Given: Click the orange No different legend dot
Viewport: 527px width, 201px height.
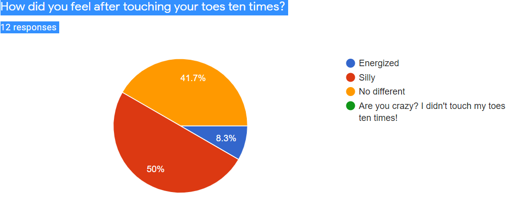Looking at the screenshot, I should (x=351, y=92).
